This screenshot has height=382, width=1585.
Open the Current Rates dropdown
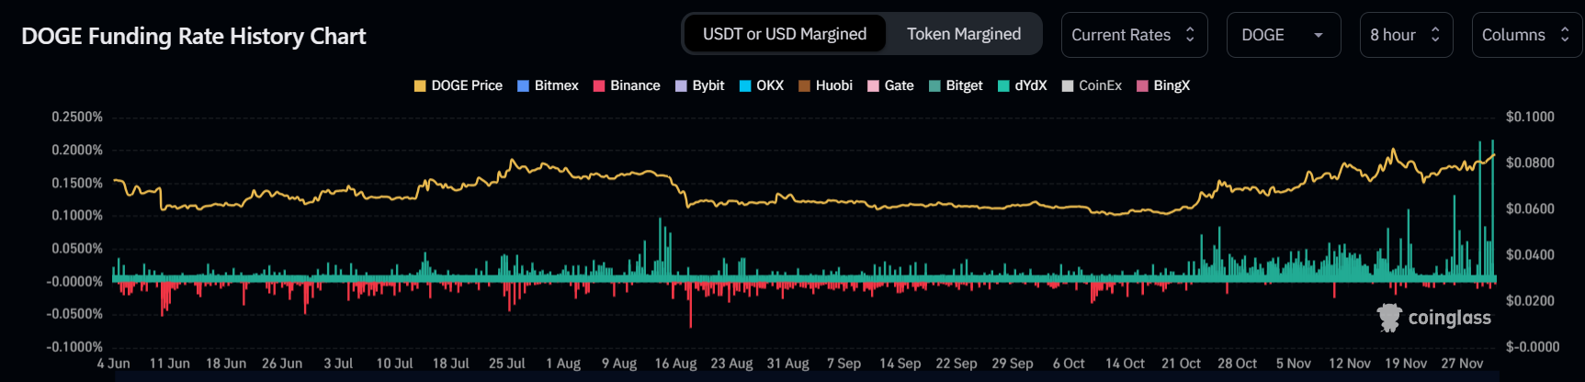[x=1134, y=35]
